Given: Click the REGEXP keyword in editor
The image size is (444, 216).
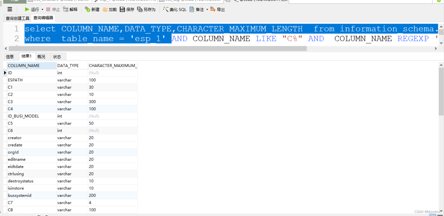Looking at the screenshot, I should [413, 39].
